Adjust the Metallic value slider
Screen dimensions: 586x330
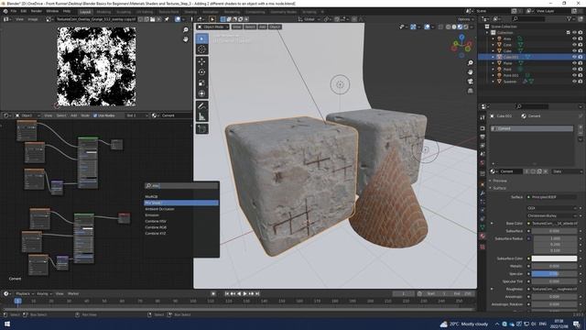[x=554, y=267]
